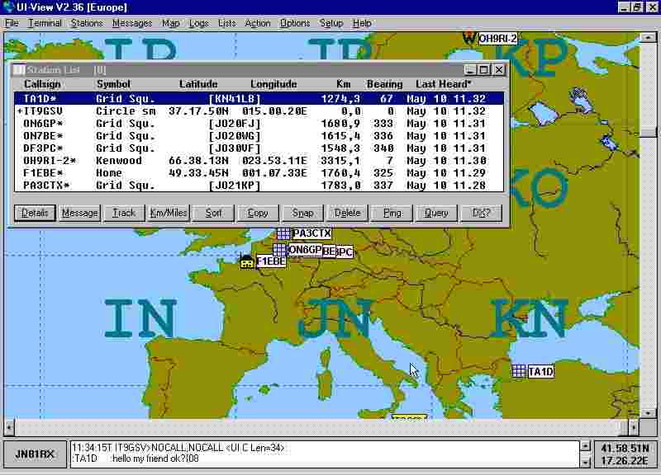The height and width of the screenshot is (475, 661).
Task: Select the PA3CTX grid icon on map
Action: [283, 233]
